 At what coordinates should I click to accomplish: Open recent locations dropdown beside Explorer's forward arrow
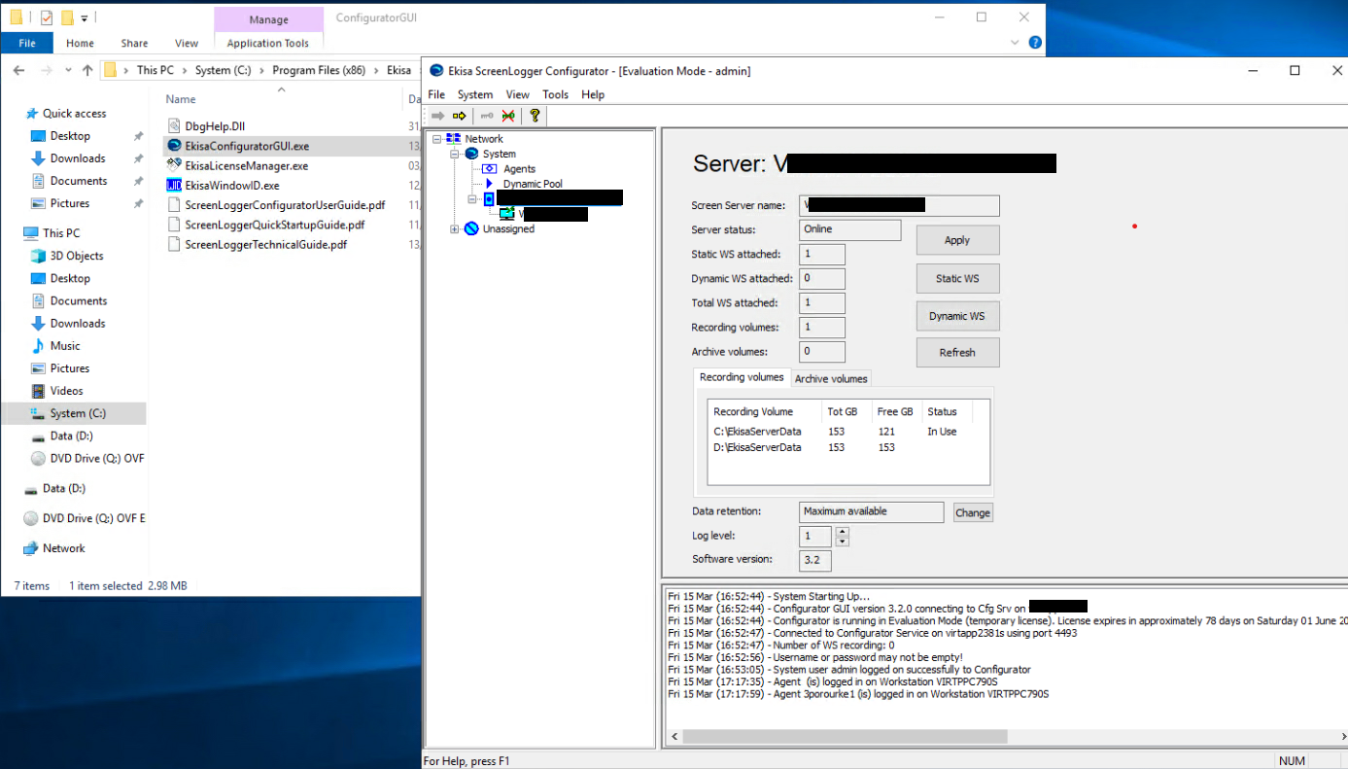click(x=68, y=70)
